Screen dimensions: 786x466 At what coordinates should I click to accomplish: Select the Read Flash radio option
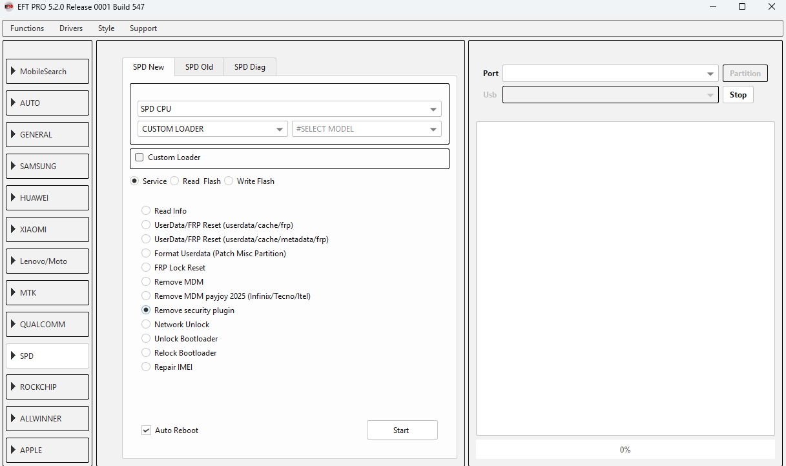[196, 181]
